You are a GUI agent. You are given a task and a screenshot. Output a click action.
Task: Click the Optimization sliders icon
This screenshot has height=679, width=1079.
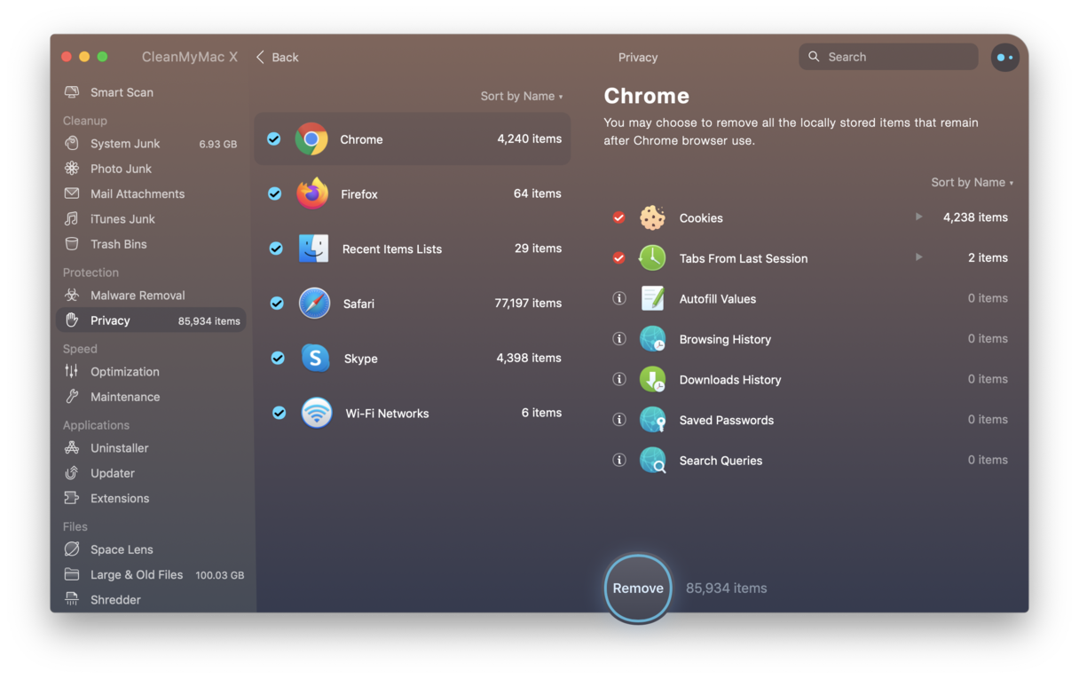72,372
